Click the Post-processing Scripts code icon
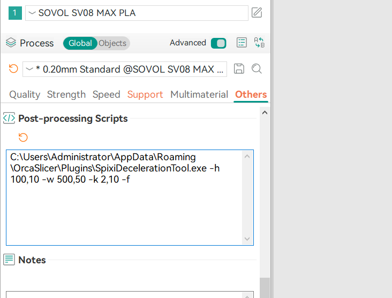The image size is (392, 298). tap(9, 118)
